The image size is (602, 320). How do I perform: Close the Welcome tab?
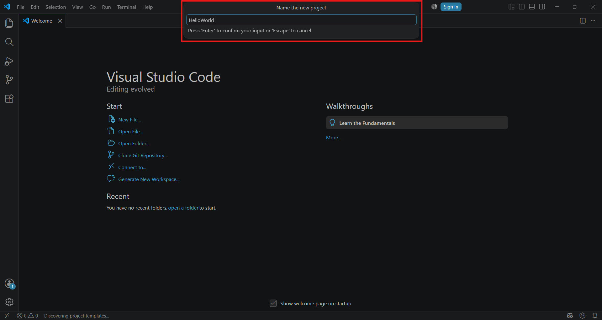click(60, 21)
